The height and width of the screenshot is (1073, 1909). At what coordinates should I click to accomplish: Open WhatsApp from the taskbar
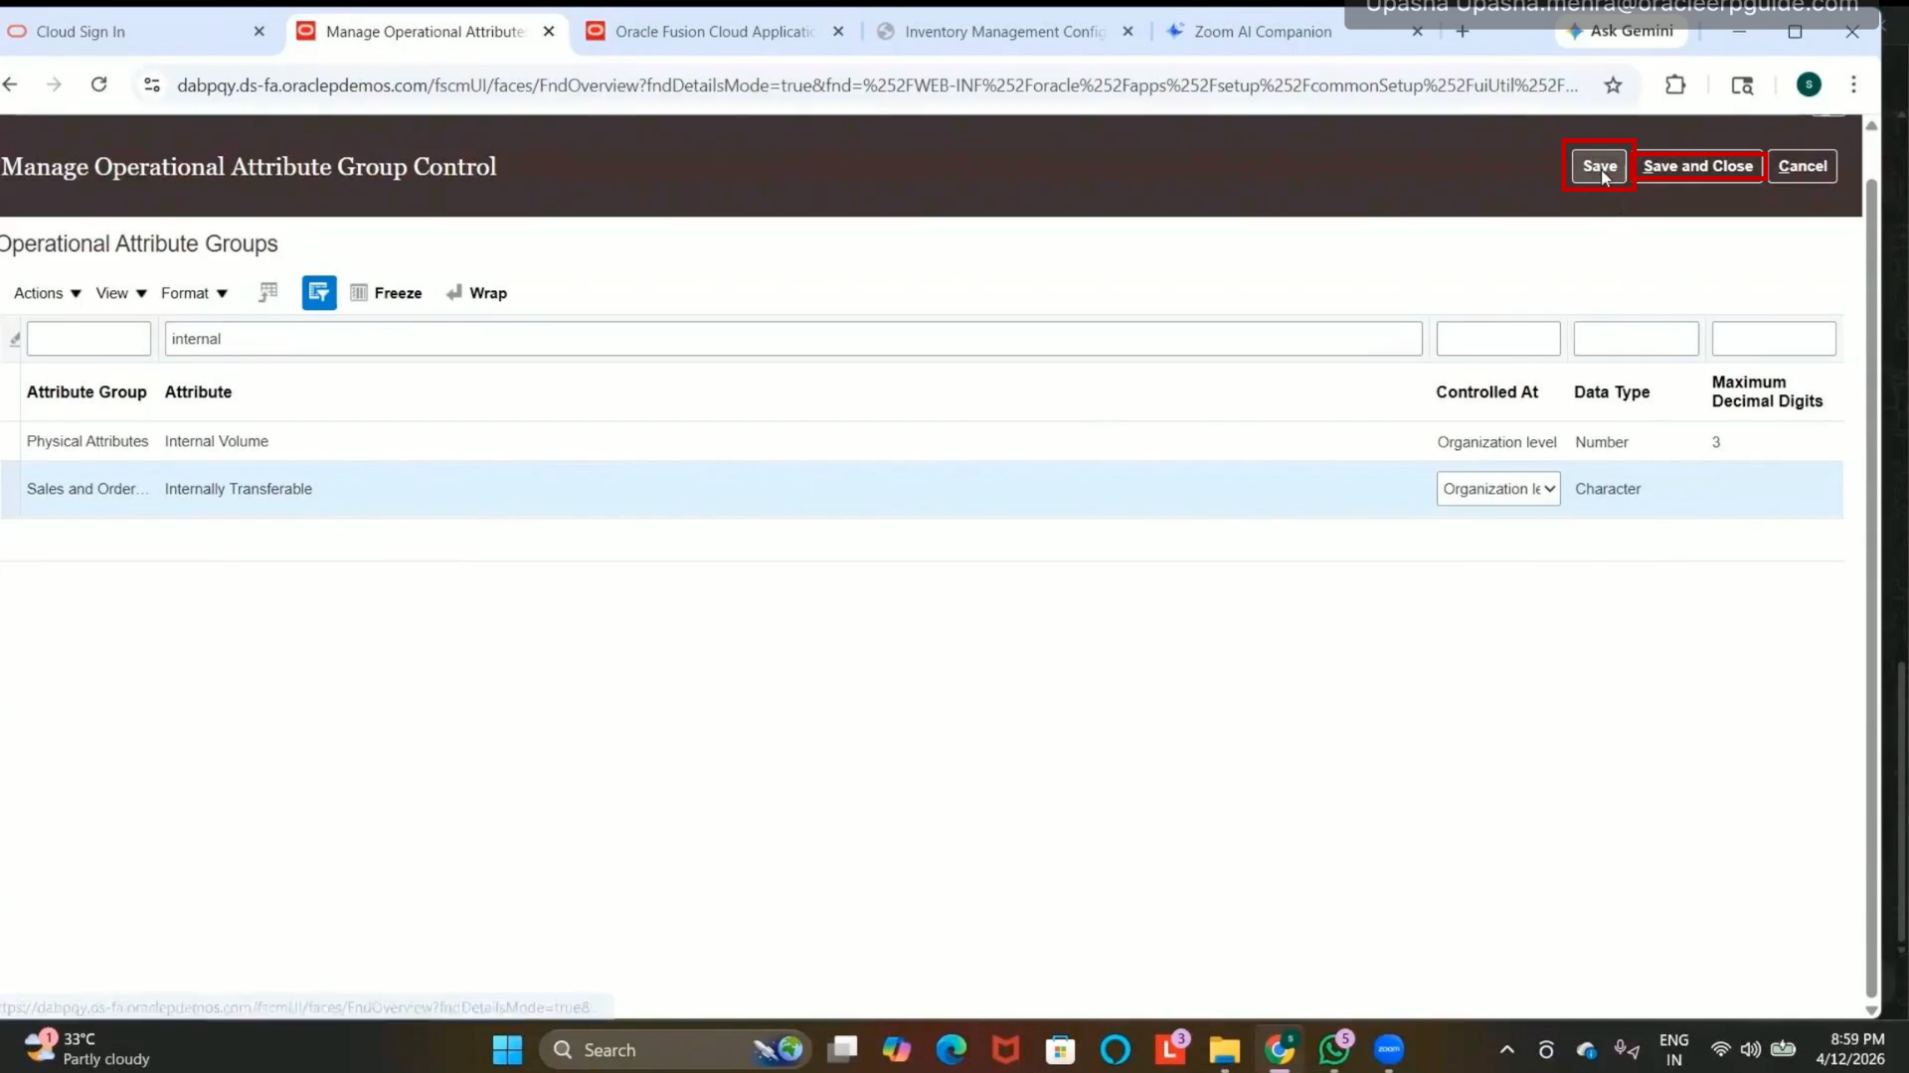click(1334, 1050)
